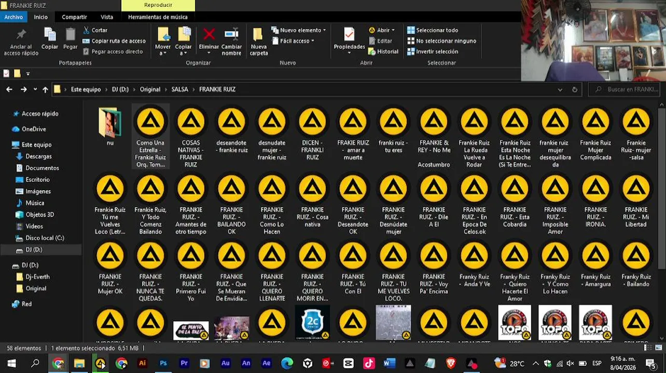
Task: Open Premiere Pro from the taskbar
Action: pos(184,363)
